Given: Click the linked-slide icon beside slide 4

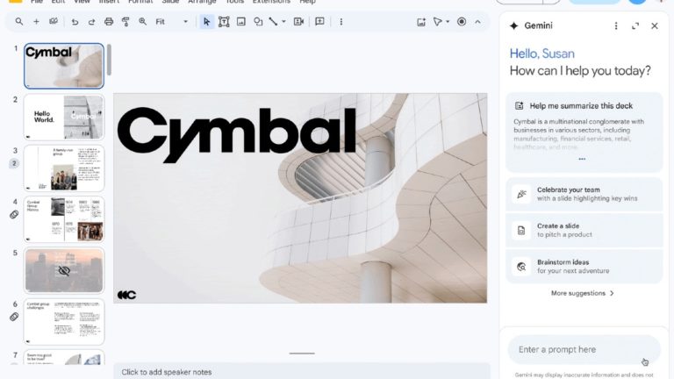Looking at the screenshot, I should pyautogui.click(x=14, y=214).
